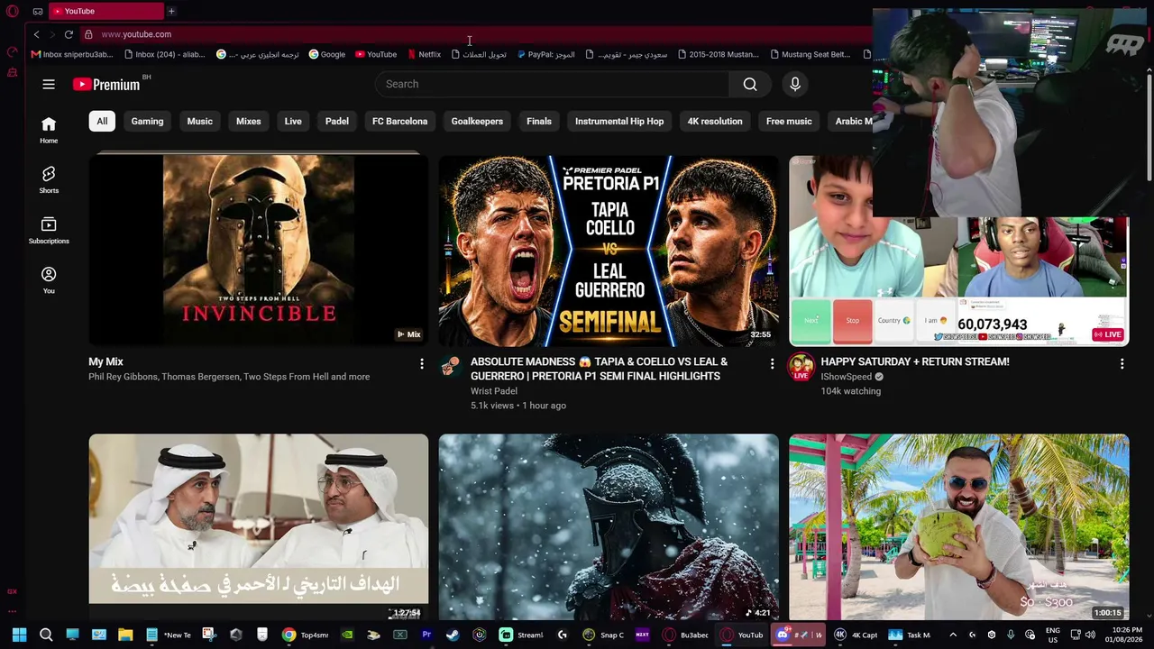1154x649 pixels.
Task: Open the PayPal bookmark
Action: (546, 54)
